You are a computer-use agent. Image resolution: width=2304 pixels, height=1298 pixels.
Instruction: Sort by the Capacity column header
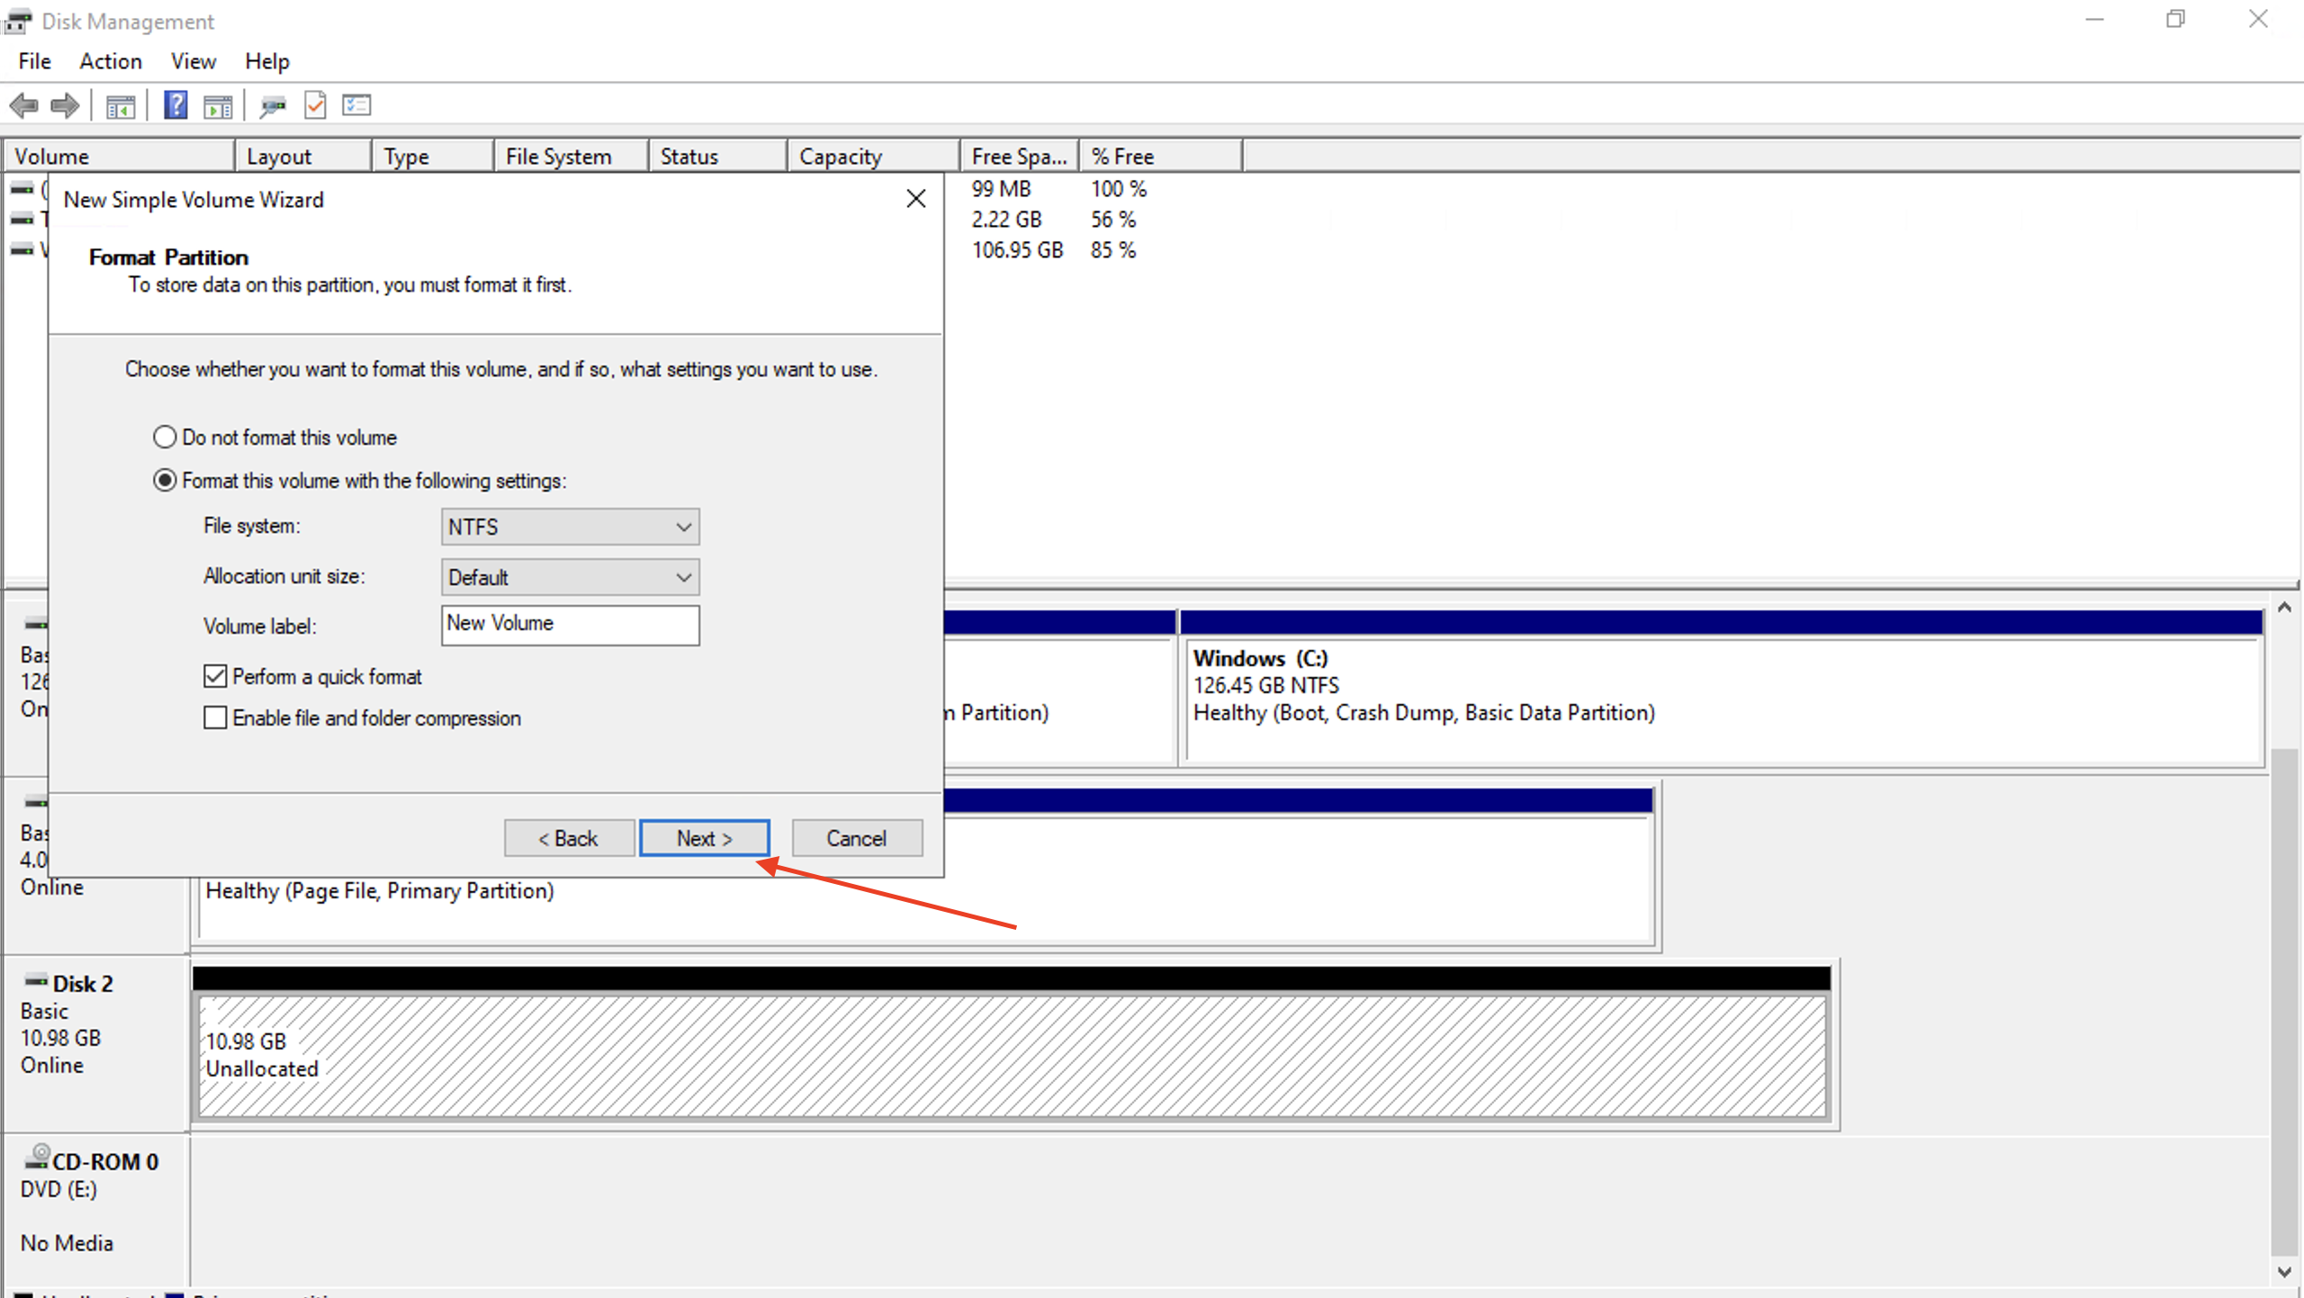pos(874,156)
